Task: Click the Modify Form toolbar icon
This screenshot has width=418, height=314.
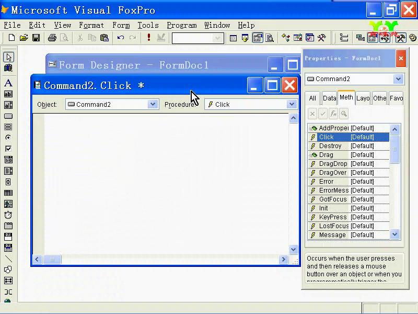Action: pos(161,38)
